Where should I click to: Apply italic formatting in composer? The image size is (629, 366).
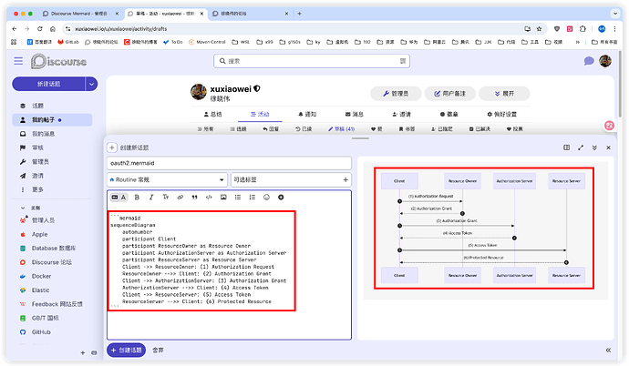[151, 197]
